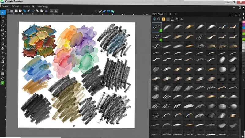Pick the purple color swatch on right edge
Screen dimensions: 245x138
(x=243, y=25)
